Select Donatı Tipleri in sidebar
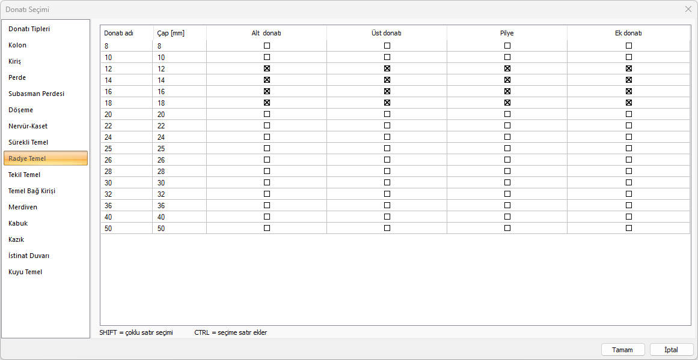Image resolution: width=698 pixels, height=360 pixels. click(x=29, y=29)
